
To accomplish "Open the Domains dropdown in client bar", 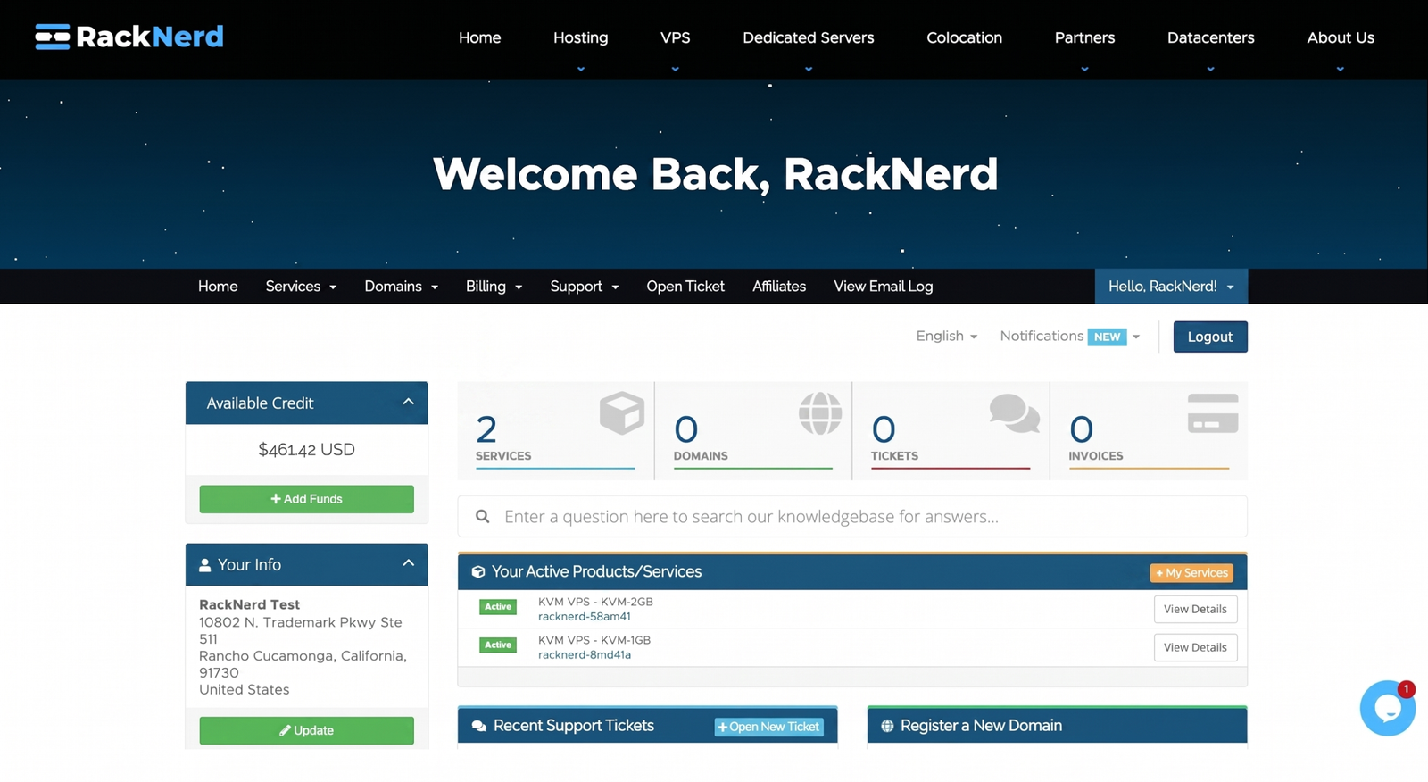I will coord(401,287).
